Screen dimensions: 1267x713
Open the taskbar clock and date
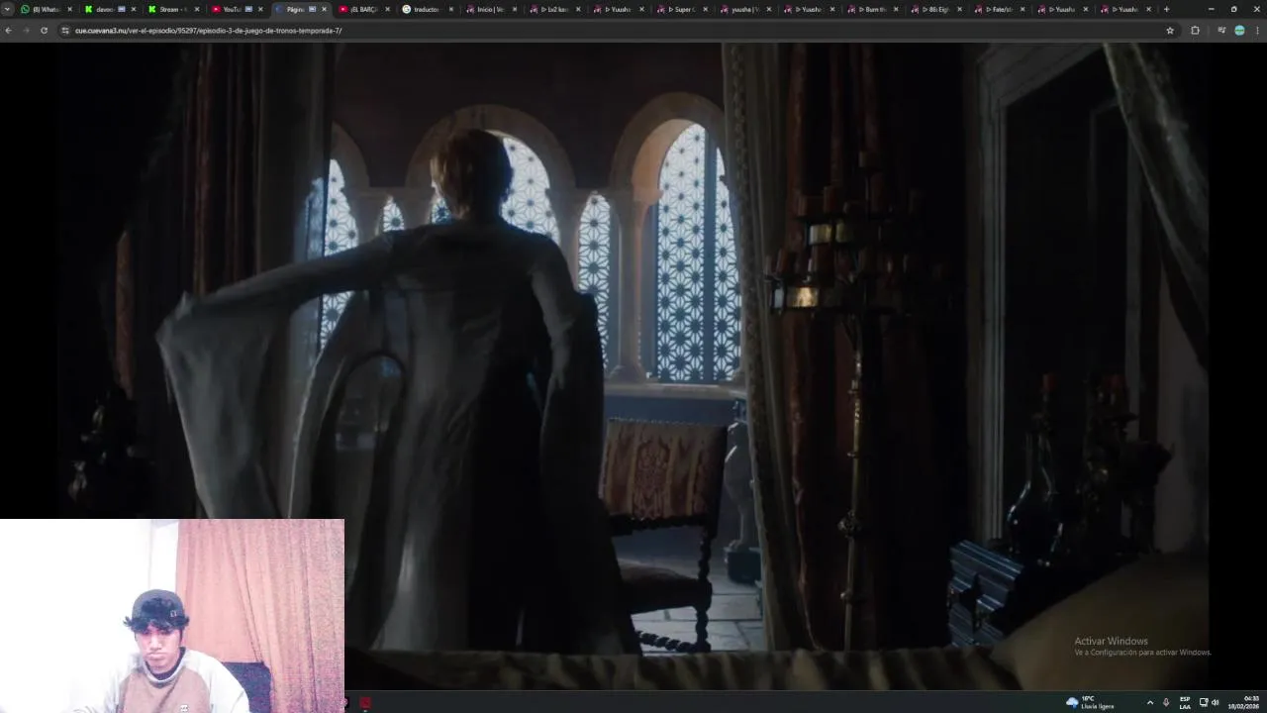(x=1243, y=702)
